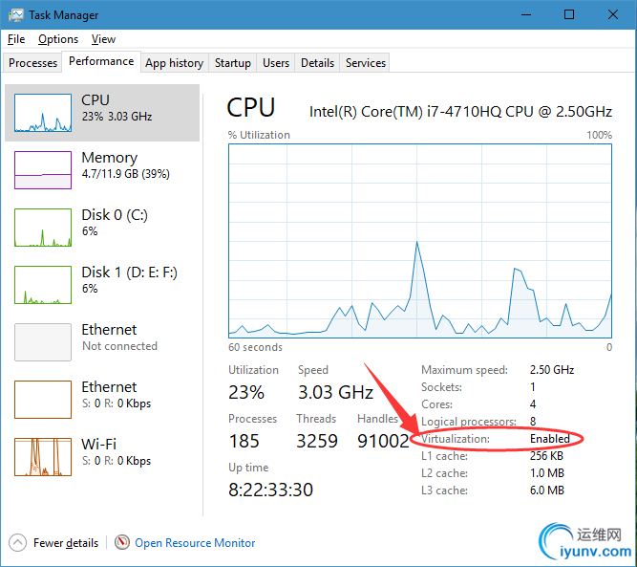Switch to the Details tab
The height and width of the screenshot is (567, 637).
[x=317, y=63]
